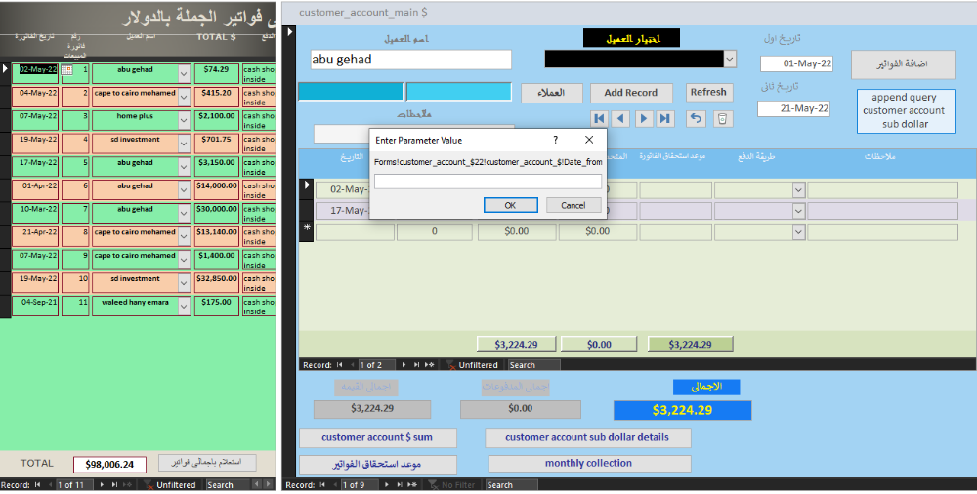Open the black customer selection combo box arrow
This screenshot has width=977, height=494.
pyautogui.click(x=729, y=60)
